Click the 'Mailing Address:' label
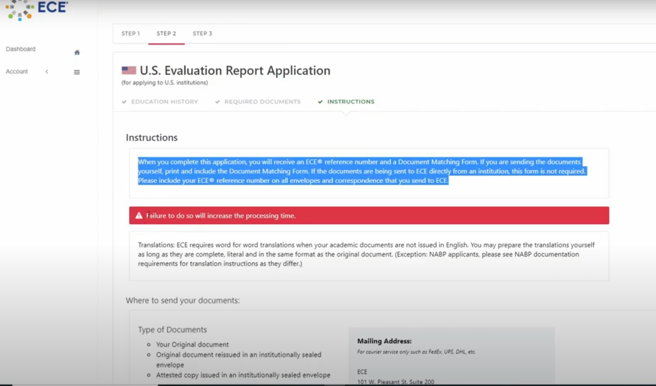This screenshot has height=386, width=656. [x=384, y=341]
